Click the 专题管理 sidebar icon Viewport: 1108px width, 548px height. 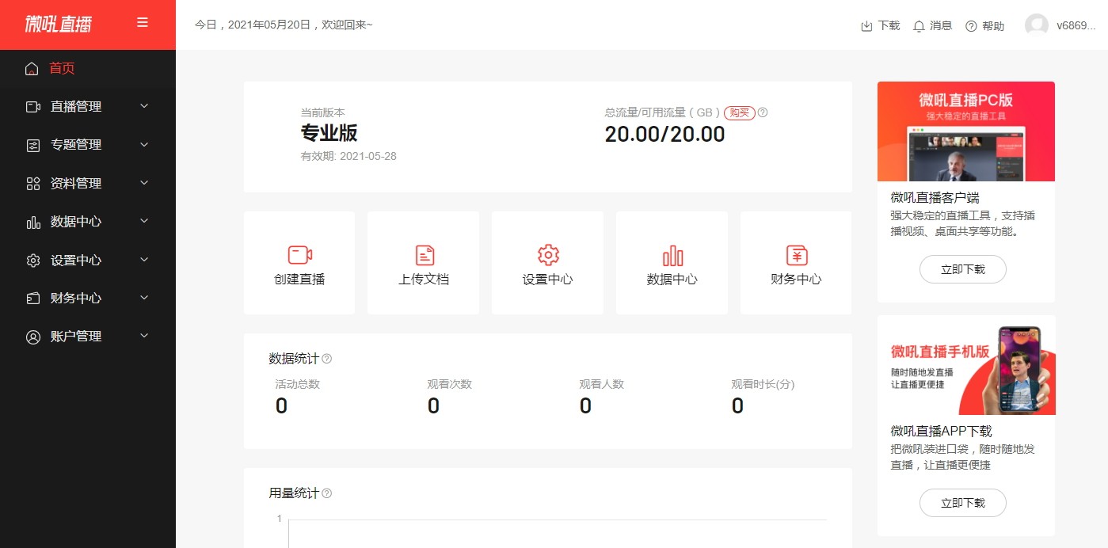click(x=33, y=145)
